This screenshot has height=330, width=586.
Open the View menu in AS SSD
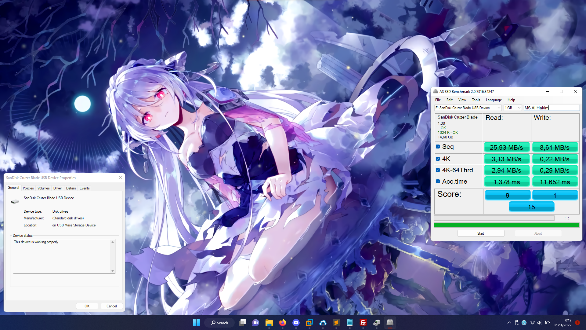[x=462, y=100]
